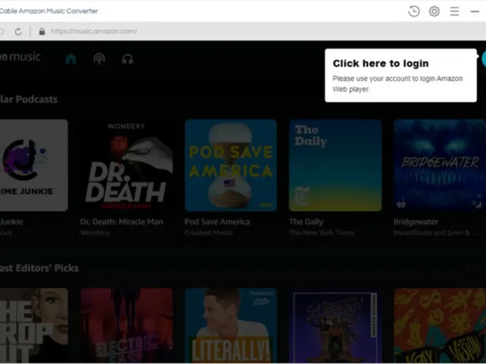Open the library headphones icon

coord(128,59)
